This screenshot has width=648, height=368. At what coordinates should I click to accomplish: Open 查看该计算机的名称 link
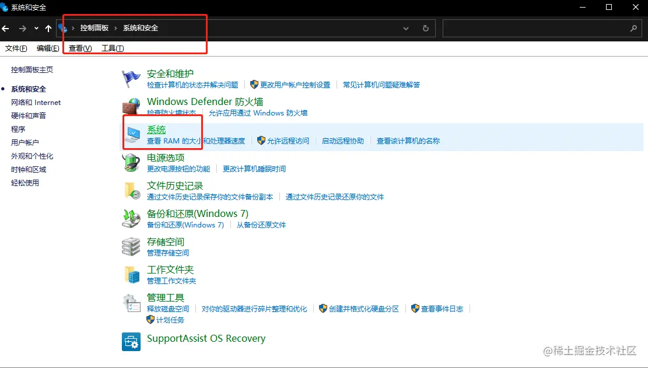(408, 141)
